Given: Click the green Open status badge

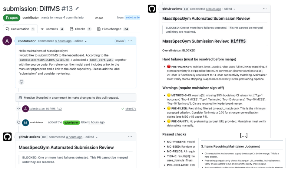Looking at the screenshot, I should click(x=11, y=18).
